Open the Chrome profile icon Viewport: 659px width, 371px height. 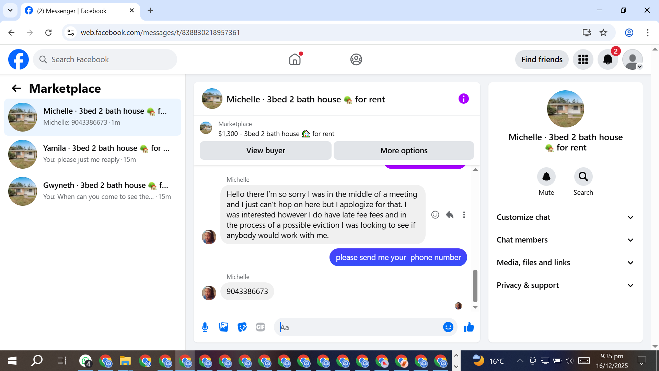tap(629, 33)
